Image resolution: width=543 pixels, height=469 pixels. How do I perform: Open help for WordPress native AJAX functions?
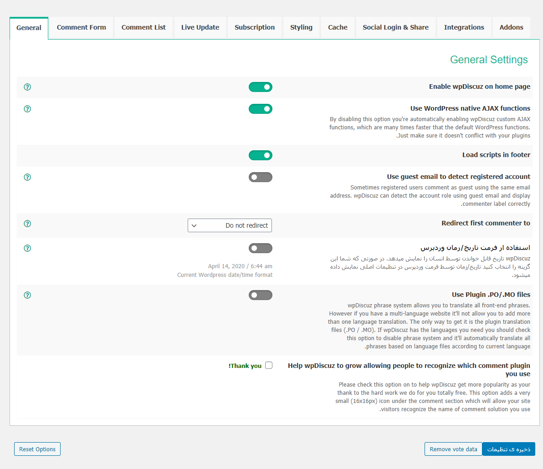pos(27,109)
